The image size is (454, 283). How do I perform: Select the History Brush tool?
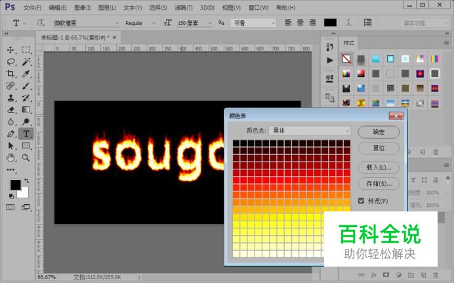[x=26, y=98]
